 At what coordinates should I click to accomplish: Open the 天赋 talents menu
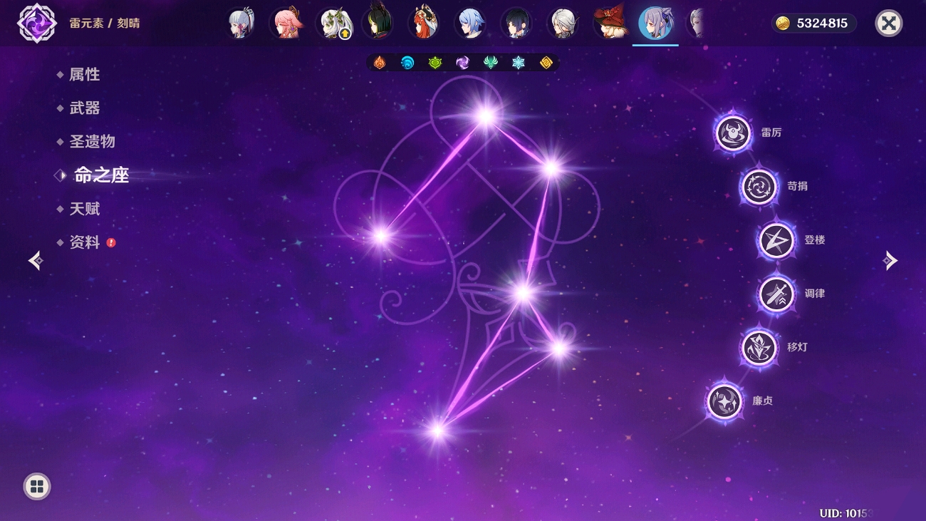84,209
